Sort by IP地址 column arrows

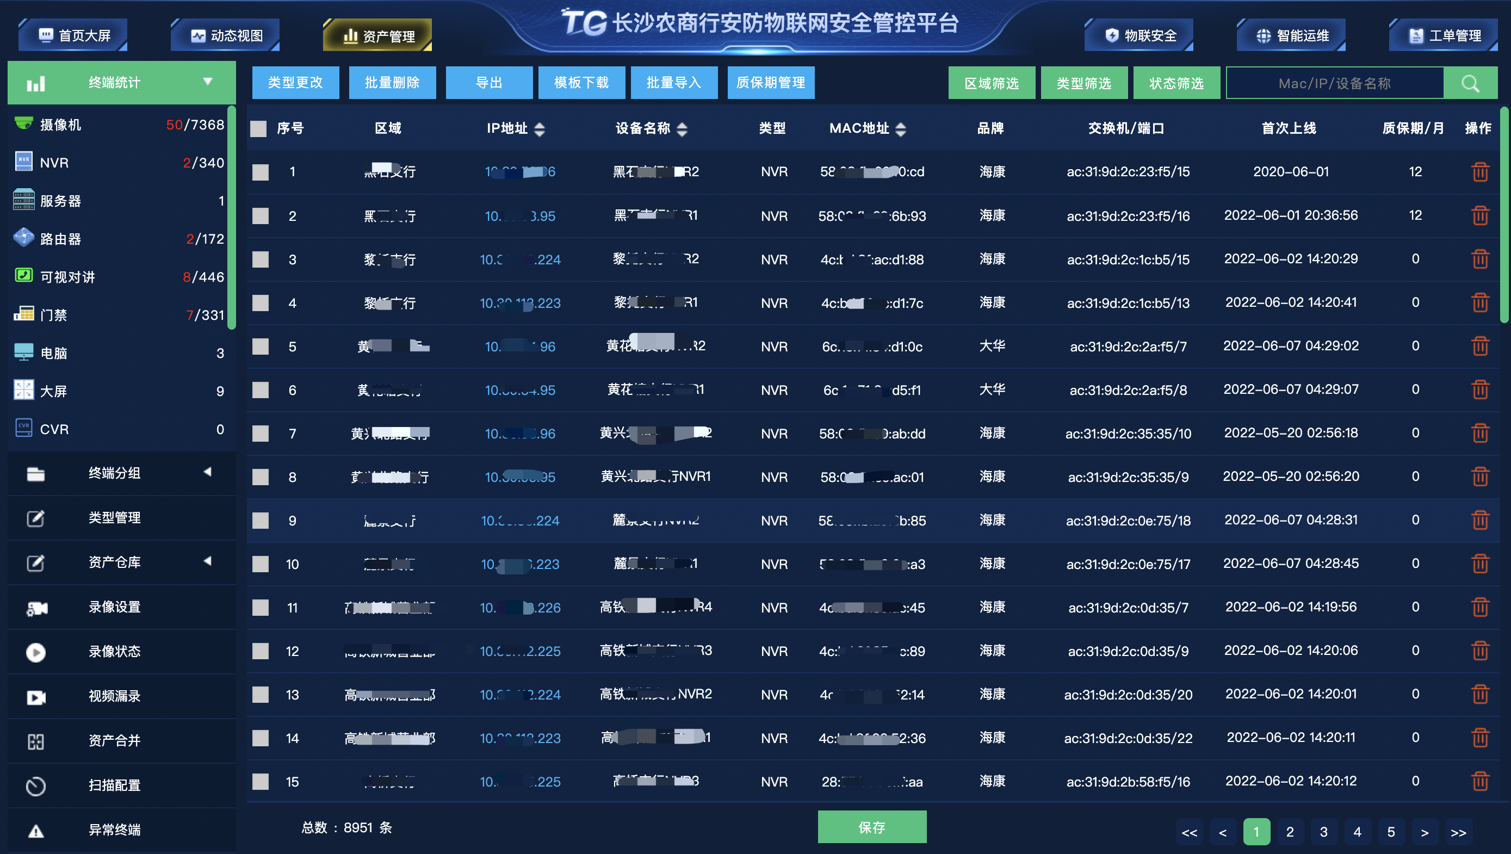(x=540, y=129)
